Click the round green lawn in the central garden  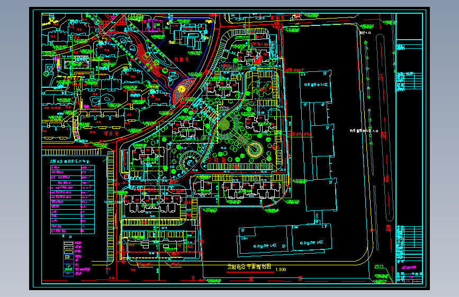click(x=224, y=125)
